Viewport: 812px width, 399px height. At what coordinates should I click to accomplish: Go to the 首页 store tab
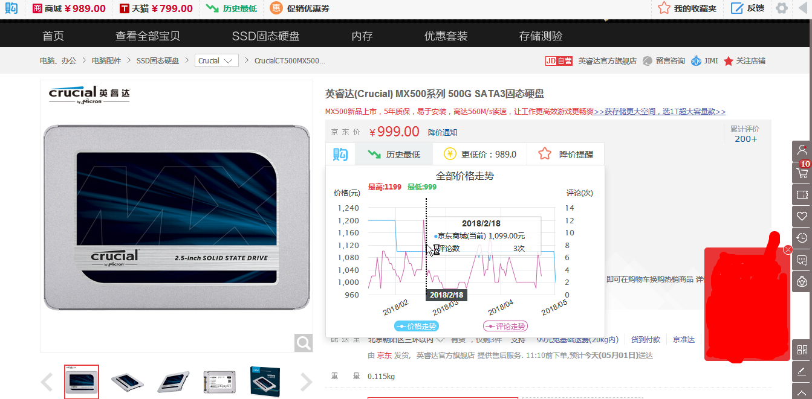(53, 36)
